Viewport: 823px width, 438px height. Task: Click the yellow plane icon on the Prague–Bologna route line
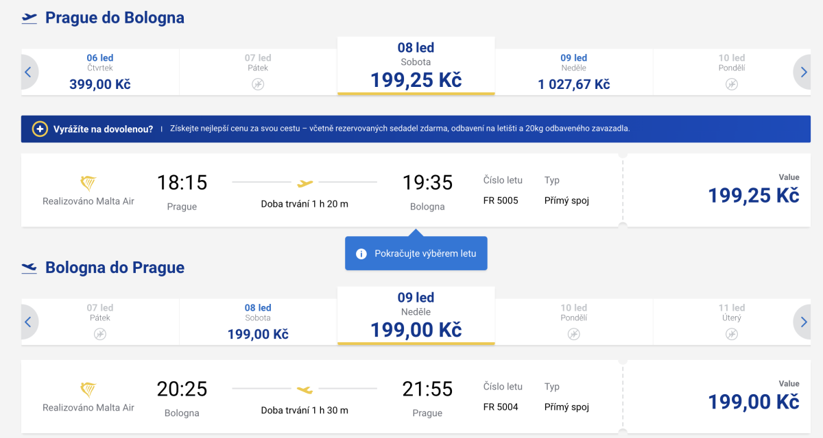point(305,183)
